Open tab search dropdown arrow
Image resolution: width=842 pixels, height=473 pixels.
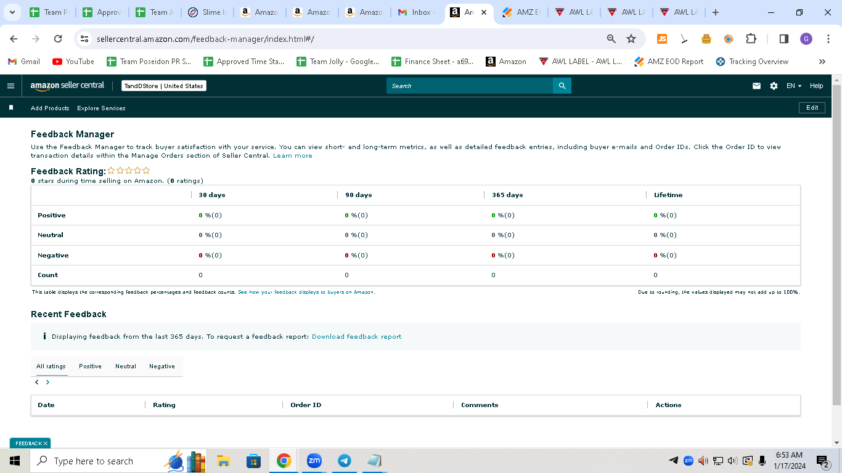[x=12, y=12]
